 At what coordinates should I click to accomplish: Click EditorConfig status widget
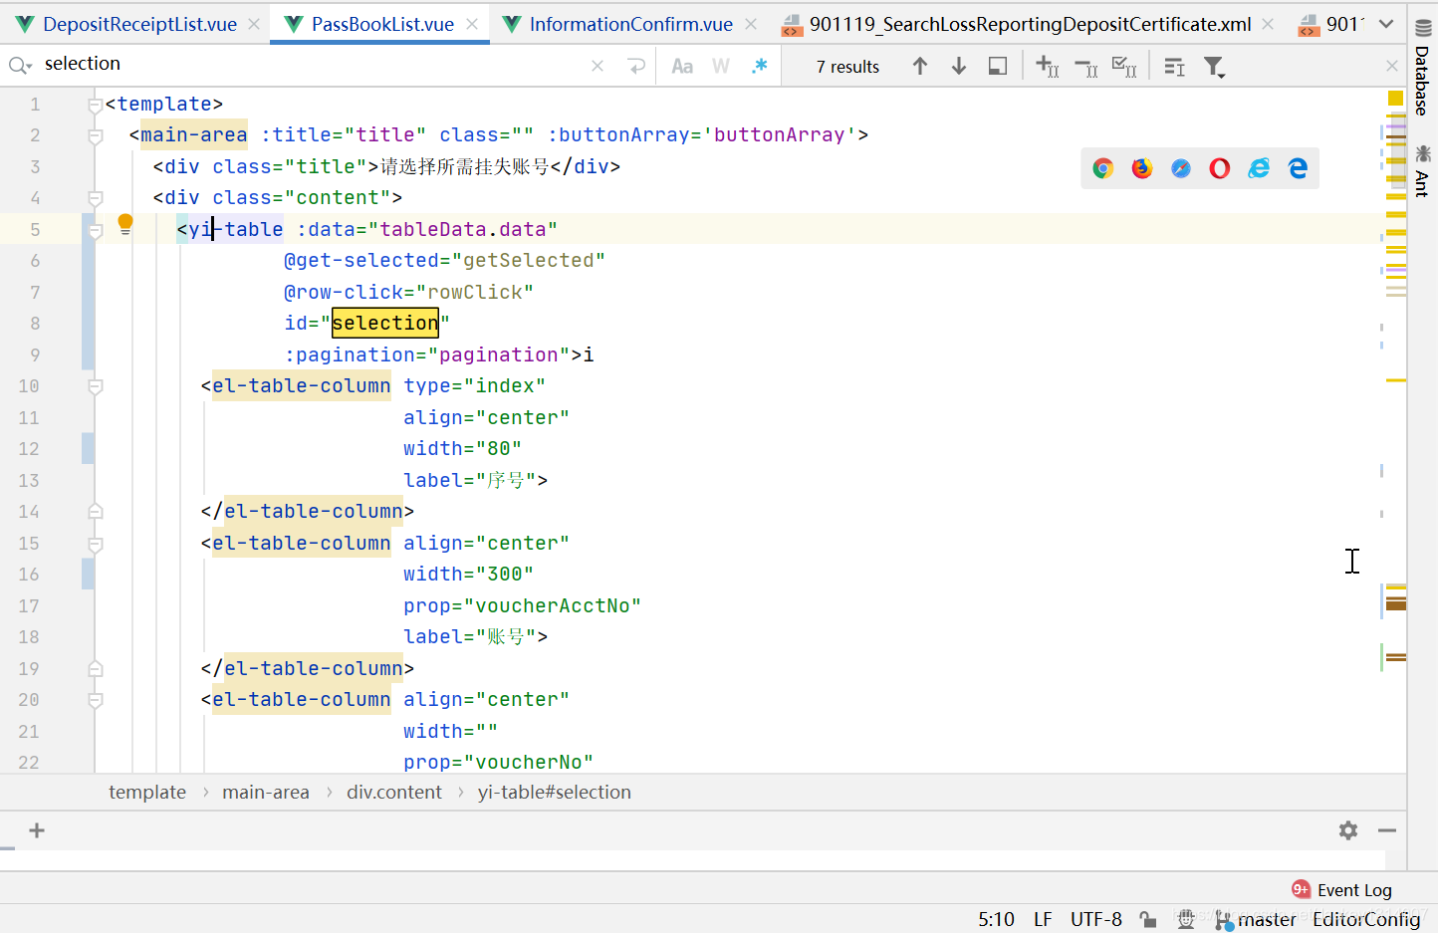1366,919
